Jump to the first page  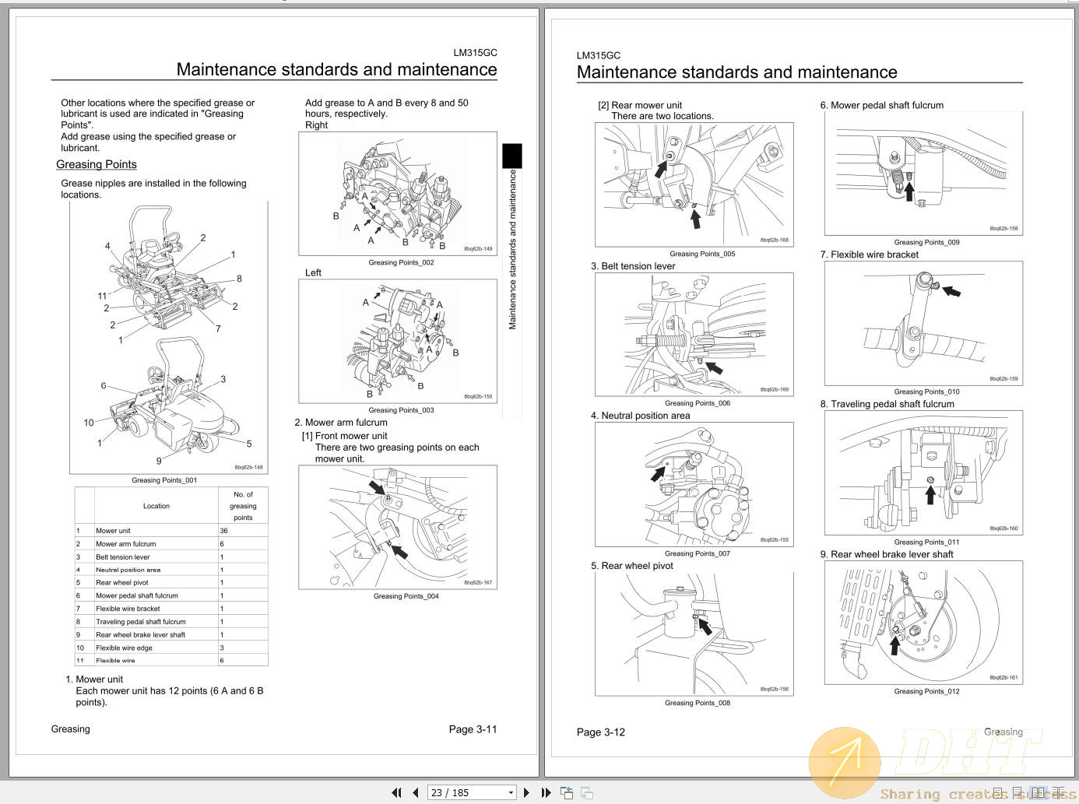396,792
